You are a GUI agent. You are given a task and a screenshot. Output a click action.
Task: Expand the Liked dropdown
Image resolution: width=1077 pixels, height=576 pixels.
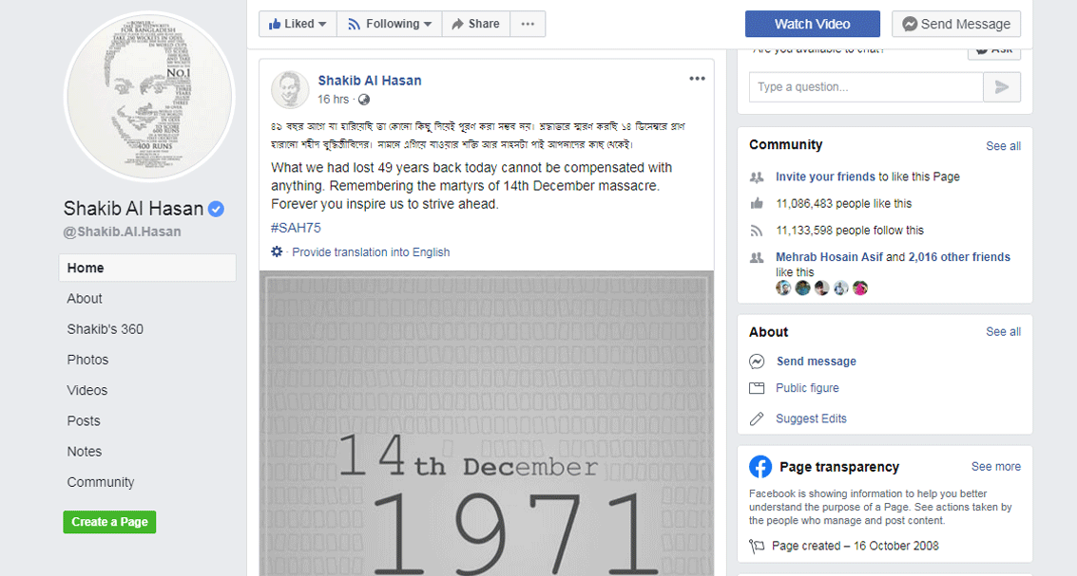[298, 24]
